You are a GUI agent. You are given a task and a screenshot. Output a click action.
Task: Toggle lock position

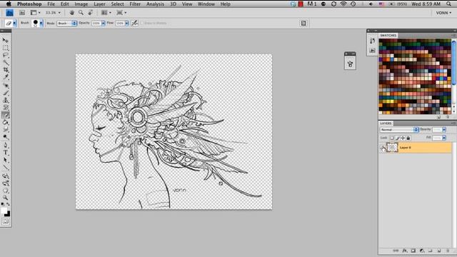403,138
